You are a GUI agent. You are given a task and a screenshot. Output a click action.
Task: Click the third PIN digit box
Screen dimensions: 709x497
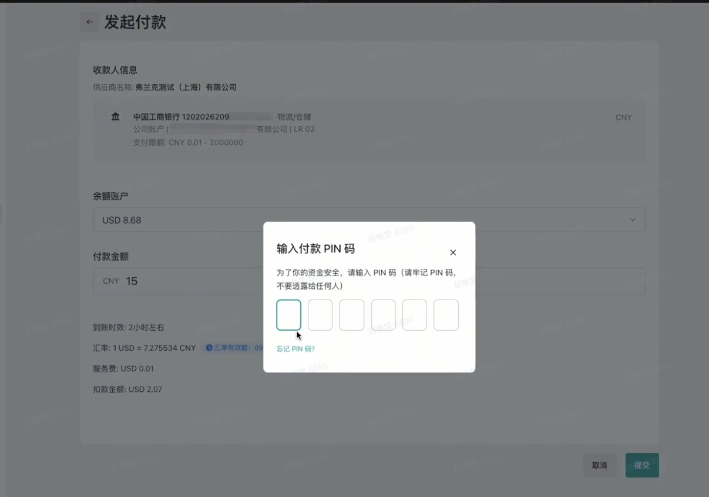tap(351, 315)
